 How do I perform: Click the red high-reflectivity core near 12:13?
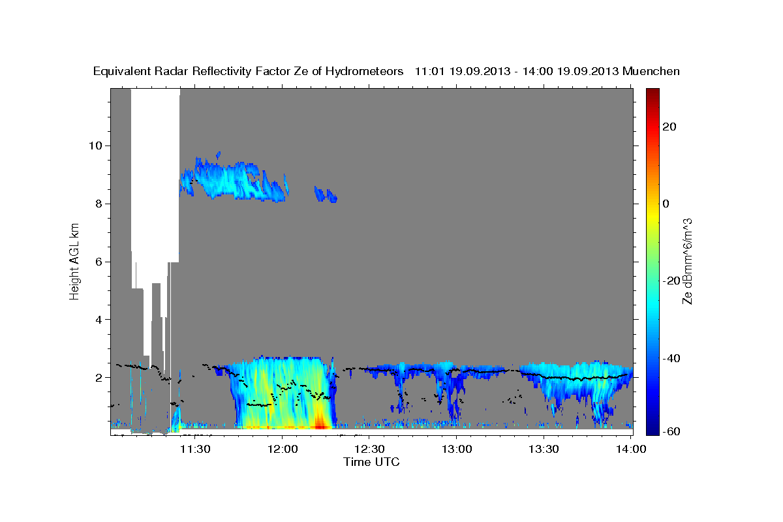(x=320, y=423)
